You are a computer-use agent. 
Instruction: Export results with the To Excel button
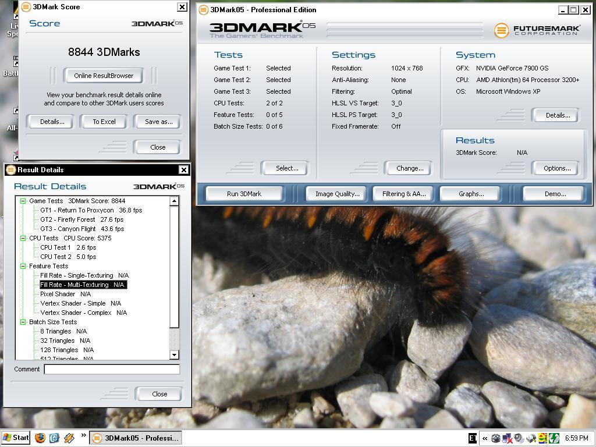point(104,122)
